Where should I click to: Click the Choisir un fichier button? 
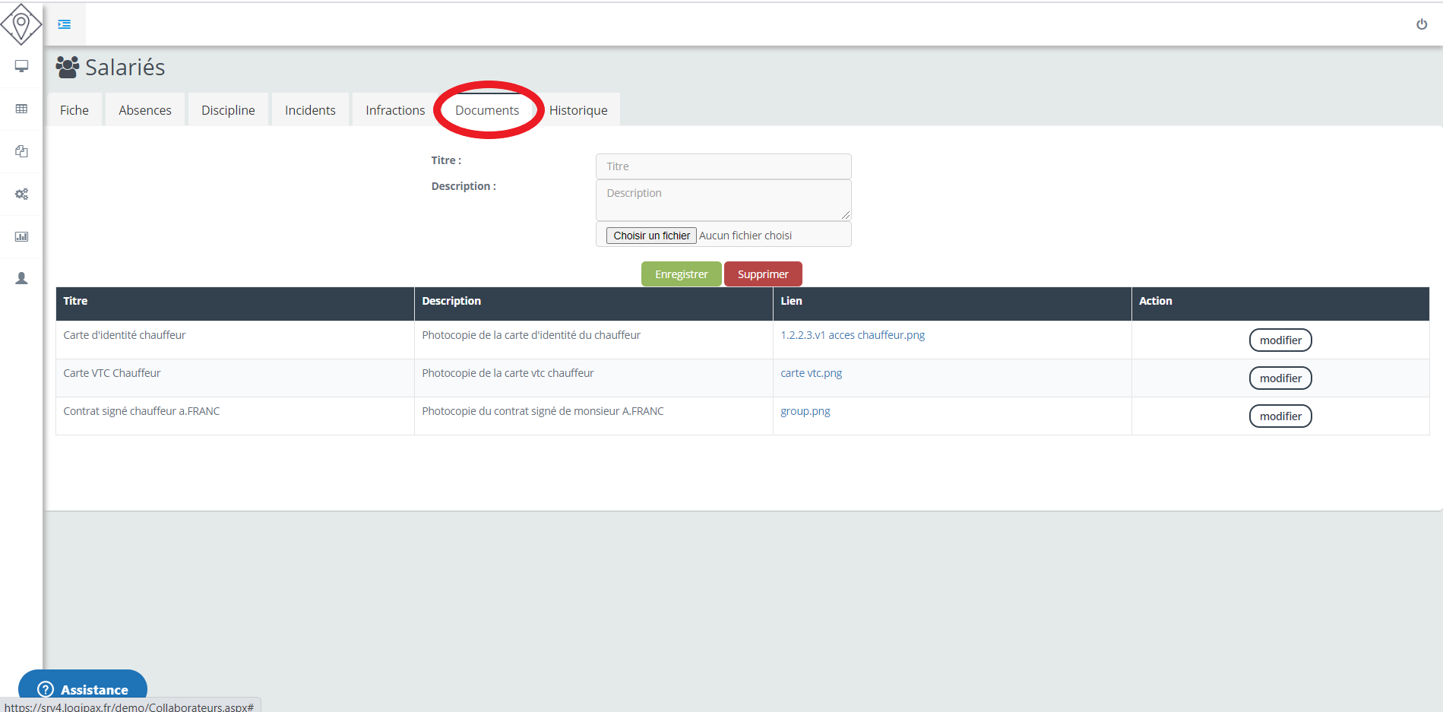pos(651,236)
